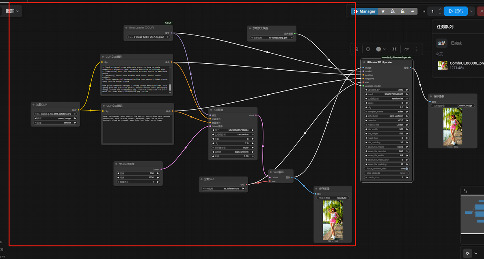Collapse the 加载VAE node via its title dot
The height and width of the screenshot is (259, 484).
pos(201,179)
